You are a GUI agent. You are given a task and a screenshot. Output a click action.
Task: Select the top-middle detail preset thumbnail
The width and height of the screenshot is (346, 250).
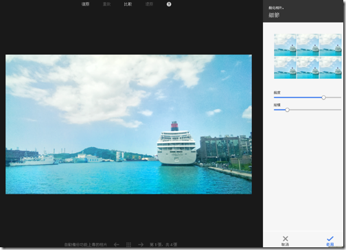308,45
